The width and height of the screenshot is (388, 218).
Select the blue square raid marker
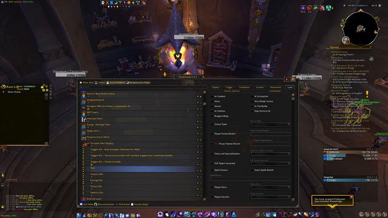[x=112, y=2]
